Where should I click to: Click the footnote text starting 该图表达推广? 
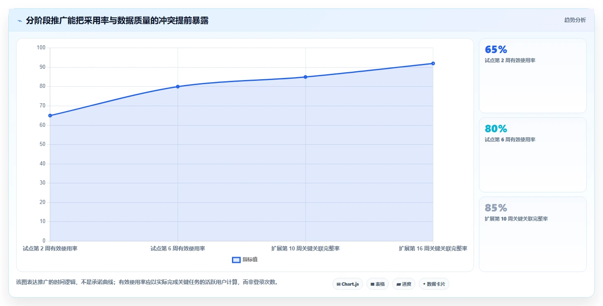146,282
